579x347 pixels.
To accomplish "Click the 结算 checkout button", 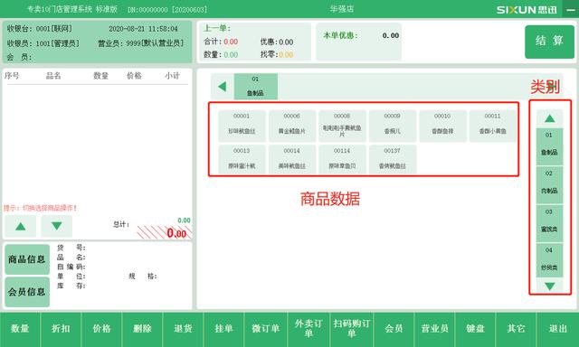I will click(x=549, y=42).
